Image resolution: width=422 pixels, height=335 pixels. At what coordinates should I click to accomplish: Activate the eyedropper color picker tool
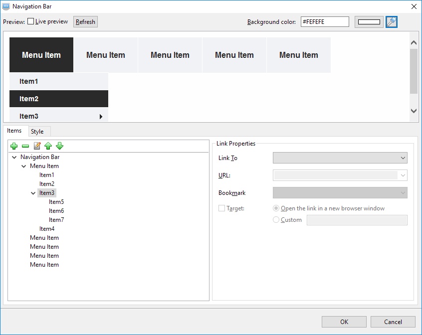[x=391, y=22]
